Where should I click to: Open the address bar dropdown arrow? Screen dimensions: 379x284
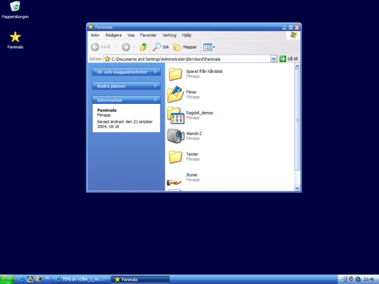[x=274, y=59]
